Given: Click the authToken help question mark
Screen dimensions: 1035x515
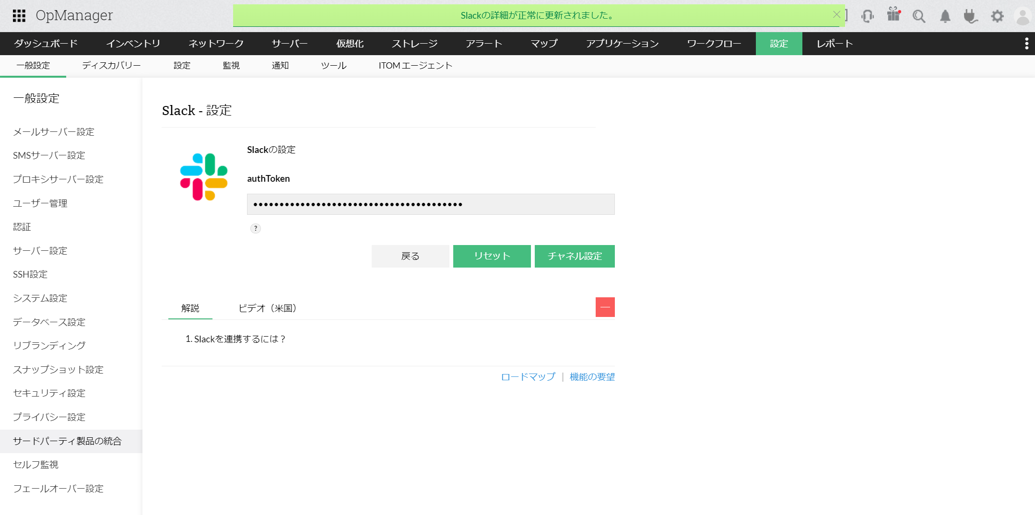Looking at the screenshot, I should [x=255, y=228].
